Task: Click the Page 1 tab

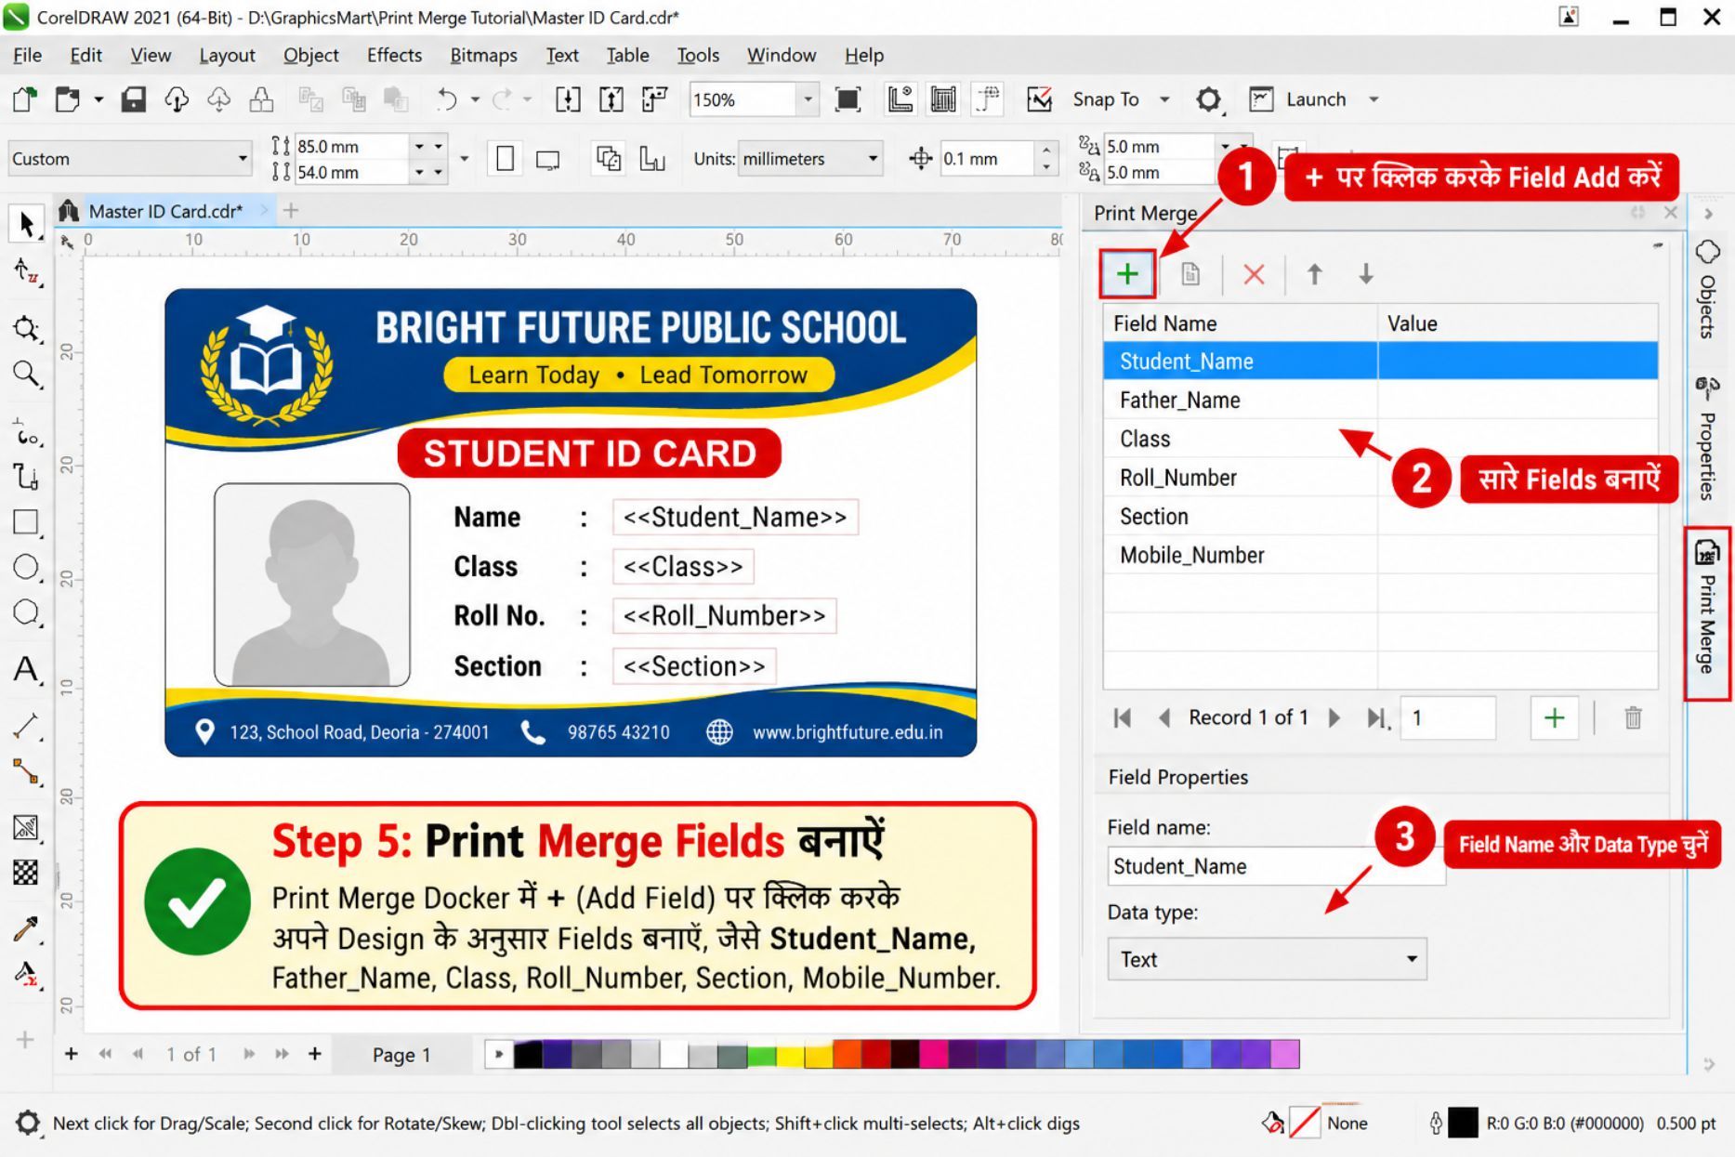Action: point(401,1055)
